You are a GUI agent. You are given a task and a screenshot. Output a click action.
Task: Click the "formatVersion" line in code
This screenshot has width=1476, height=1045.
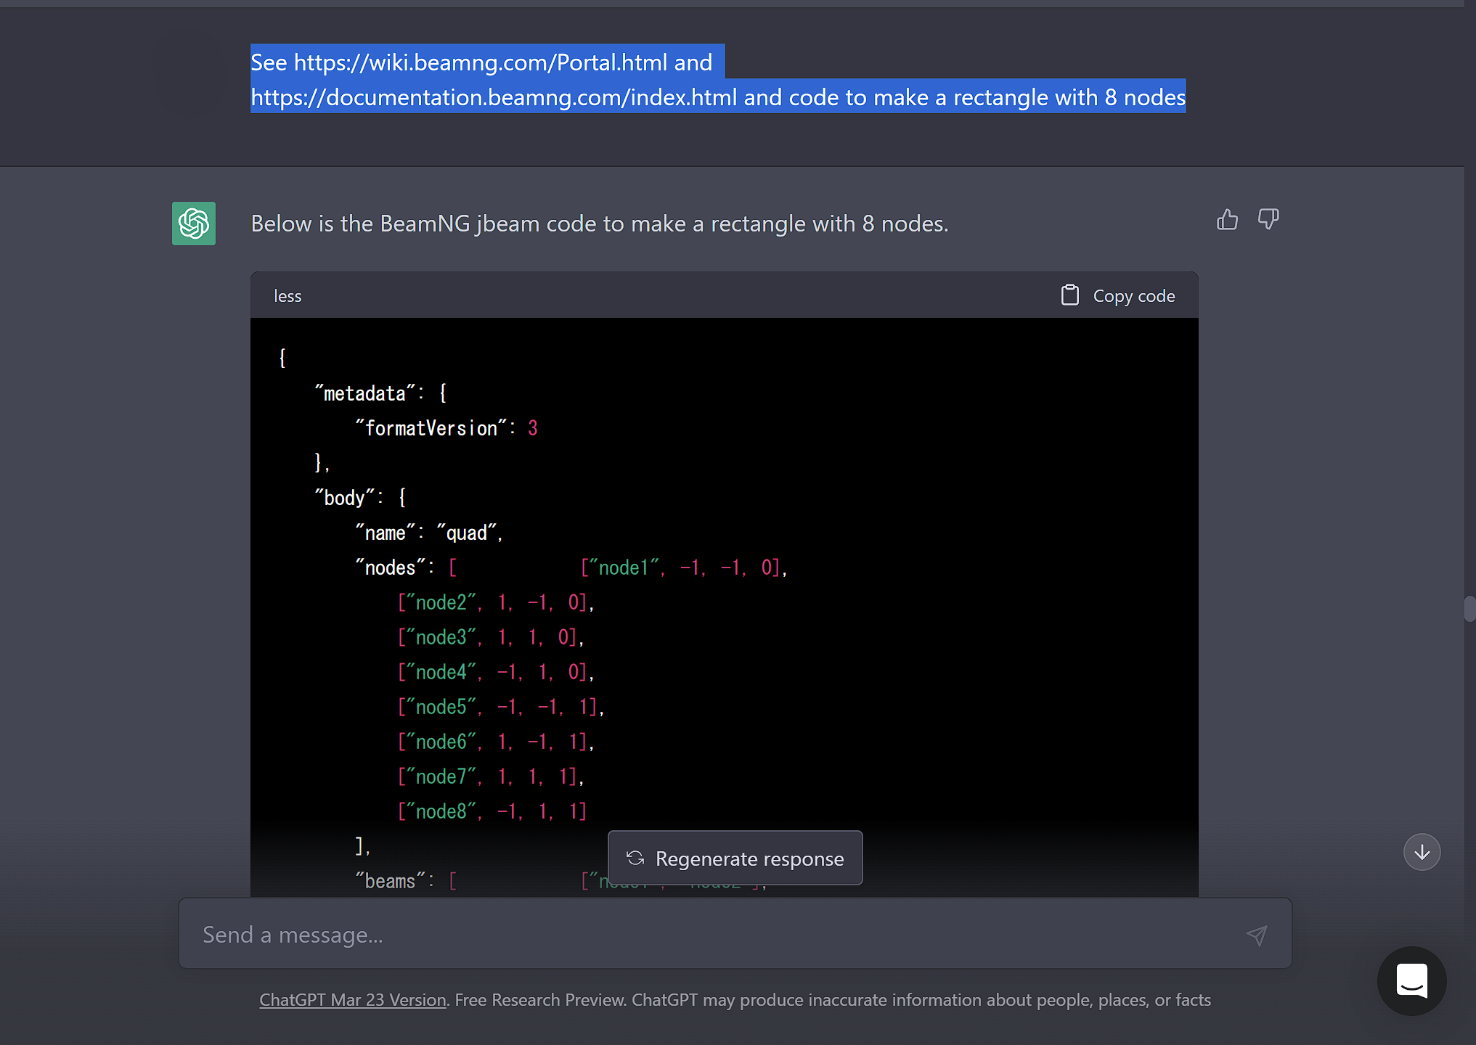pyautogui.click(x=447, y=428)
